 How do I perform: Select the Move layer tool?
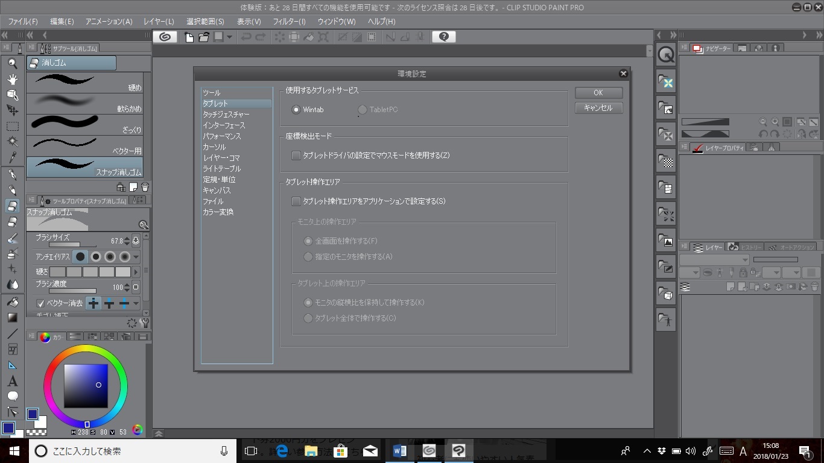pyautogui.click(x=12, y=110)
